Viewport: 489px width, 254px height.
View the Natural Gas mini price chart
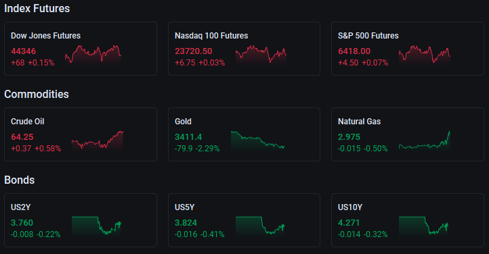coord(425,141)
